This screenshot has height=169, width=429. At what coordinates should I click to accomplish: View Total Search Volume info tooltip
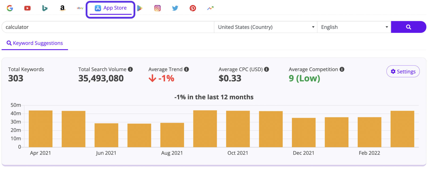(x=130, y=69)
